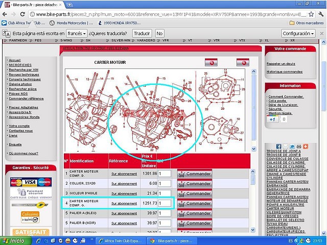The width and height of the screenshot is (327, 245).
Task: Zoom in the diagram with the plus magnifier
Action: [211, 62]
